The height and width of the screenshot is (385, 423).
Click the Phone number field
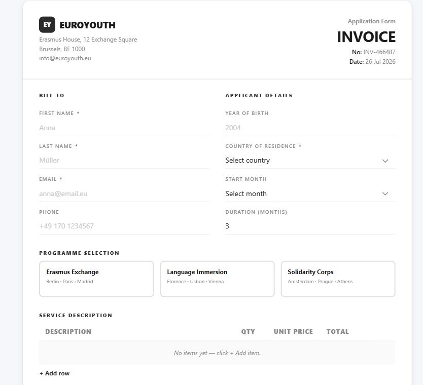pyautogui.click(x=124, y=226)
